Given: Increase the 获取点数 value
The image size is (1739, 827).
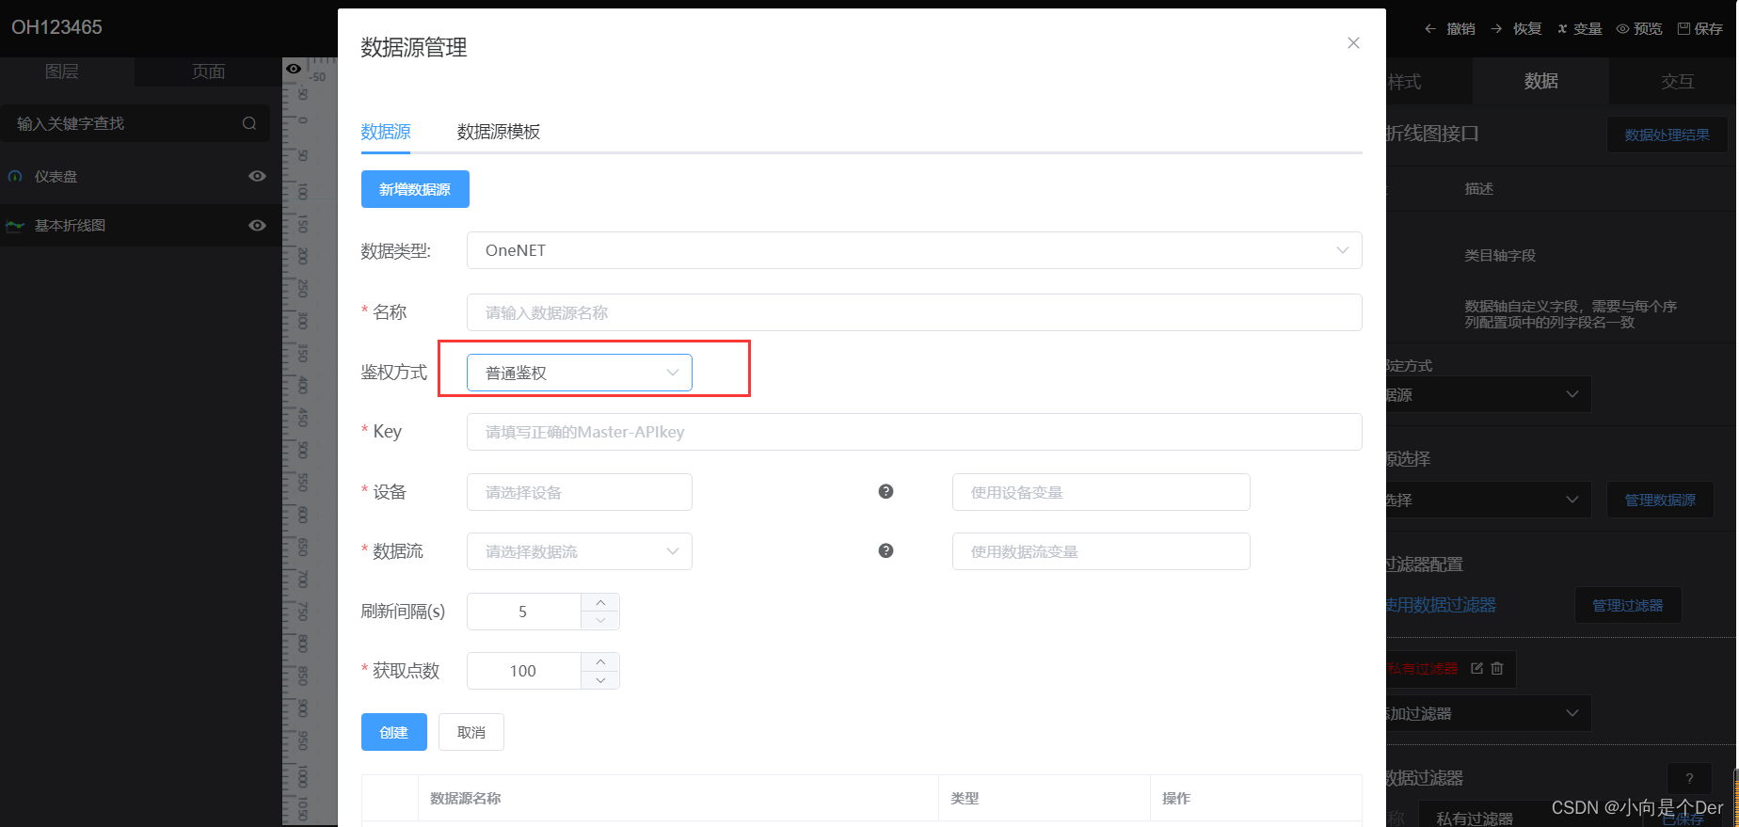Looking at the screenshot, I should 600,661.
